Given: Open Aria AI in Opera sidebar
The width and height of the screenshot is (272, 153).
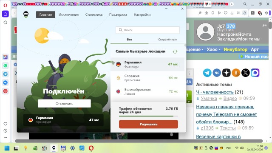Looking at the screenshot, I should [x=6, y=57].
